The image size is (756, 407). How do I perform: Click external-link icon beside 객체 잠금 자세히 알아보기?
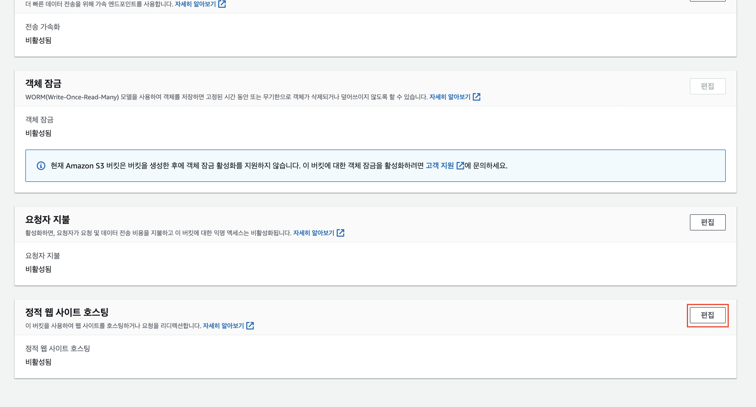coord(476,97)
